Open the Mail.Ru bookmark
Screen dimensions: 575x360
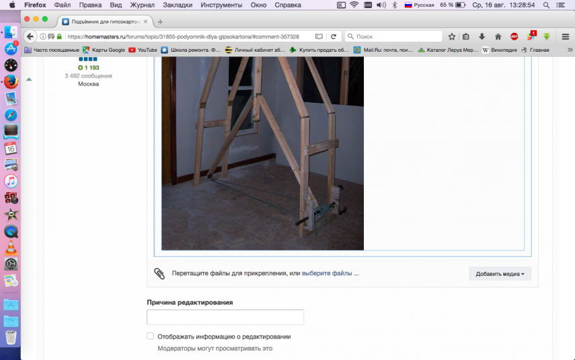click(x=383, y=50)
